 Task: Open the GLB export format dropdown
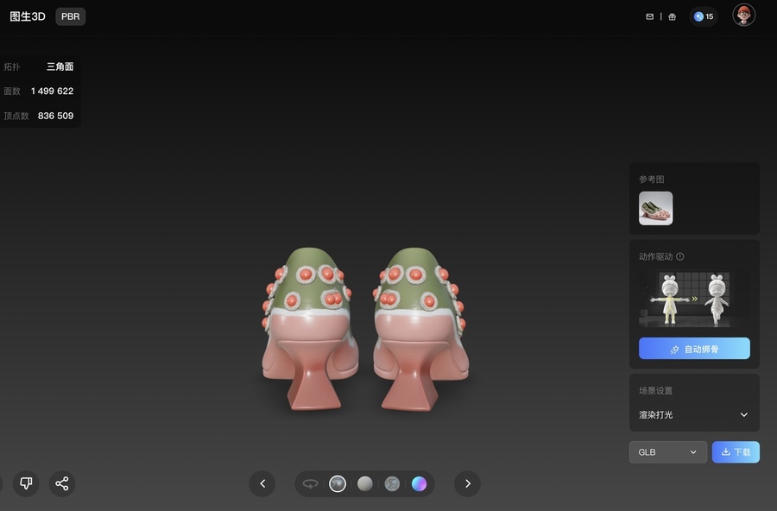pos(668,452)
